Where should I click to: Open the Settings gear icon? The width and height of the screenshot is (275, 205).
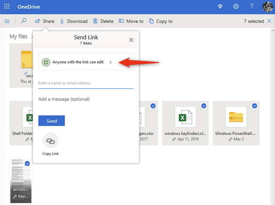(x=236, y=6)
